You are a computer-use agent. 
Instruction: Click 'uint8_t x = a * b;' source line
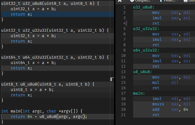pos(32,90)
